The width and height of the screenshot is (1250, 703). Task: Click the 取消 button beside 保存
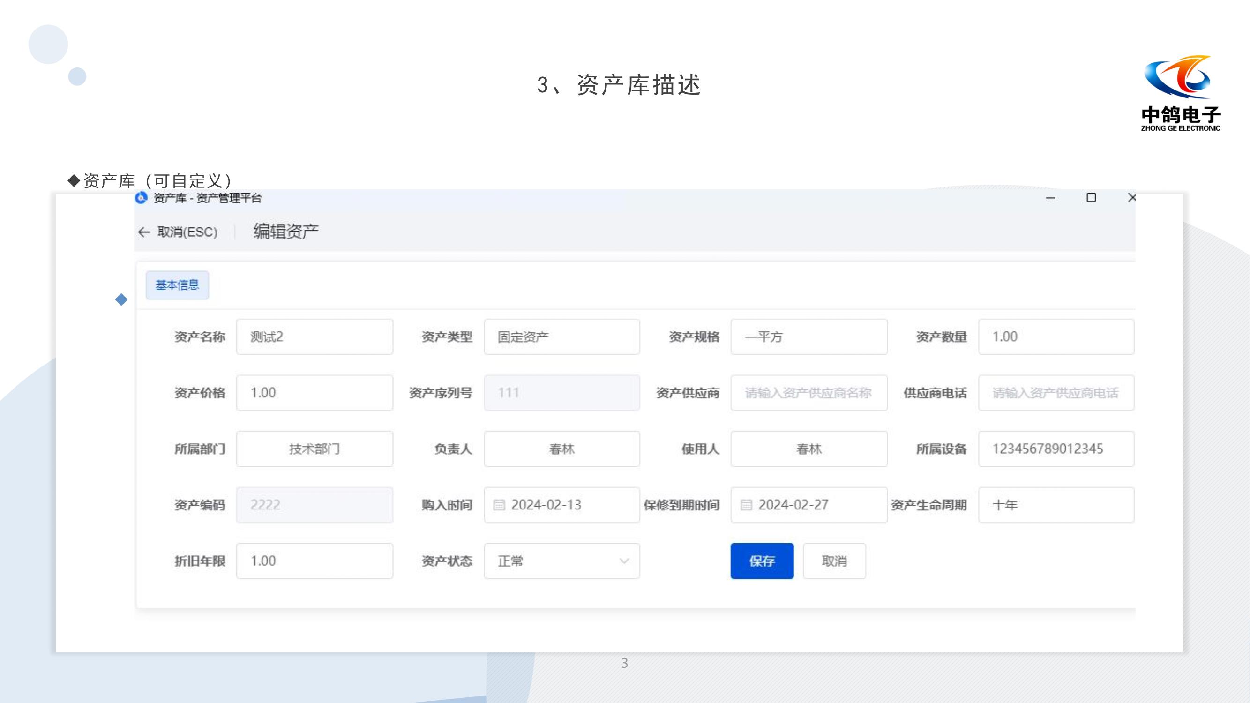point(835,561)
